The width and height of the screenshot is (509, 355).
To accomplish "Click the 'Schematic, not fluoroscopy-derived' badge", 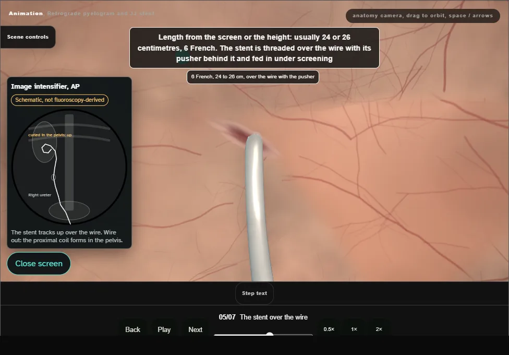I will 60,100.
